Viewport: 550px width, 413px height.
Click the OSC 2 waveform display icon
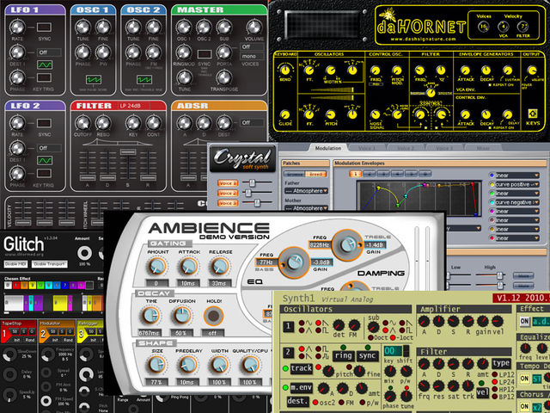(144, 80)
